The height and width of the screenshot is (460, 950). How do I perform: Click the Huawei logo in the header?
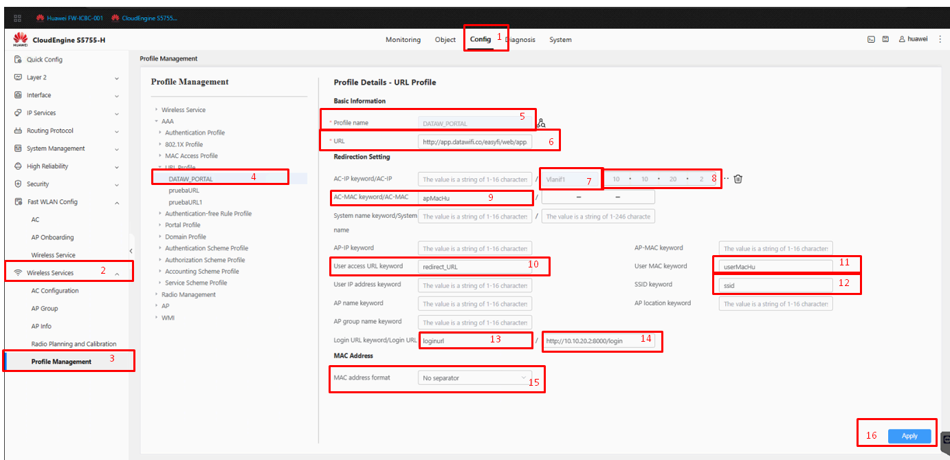pyautogui.click(x=20, y=39)
